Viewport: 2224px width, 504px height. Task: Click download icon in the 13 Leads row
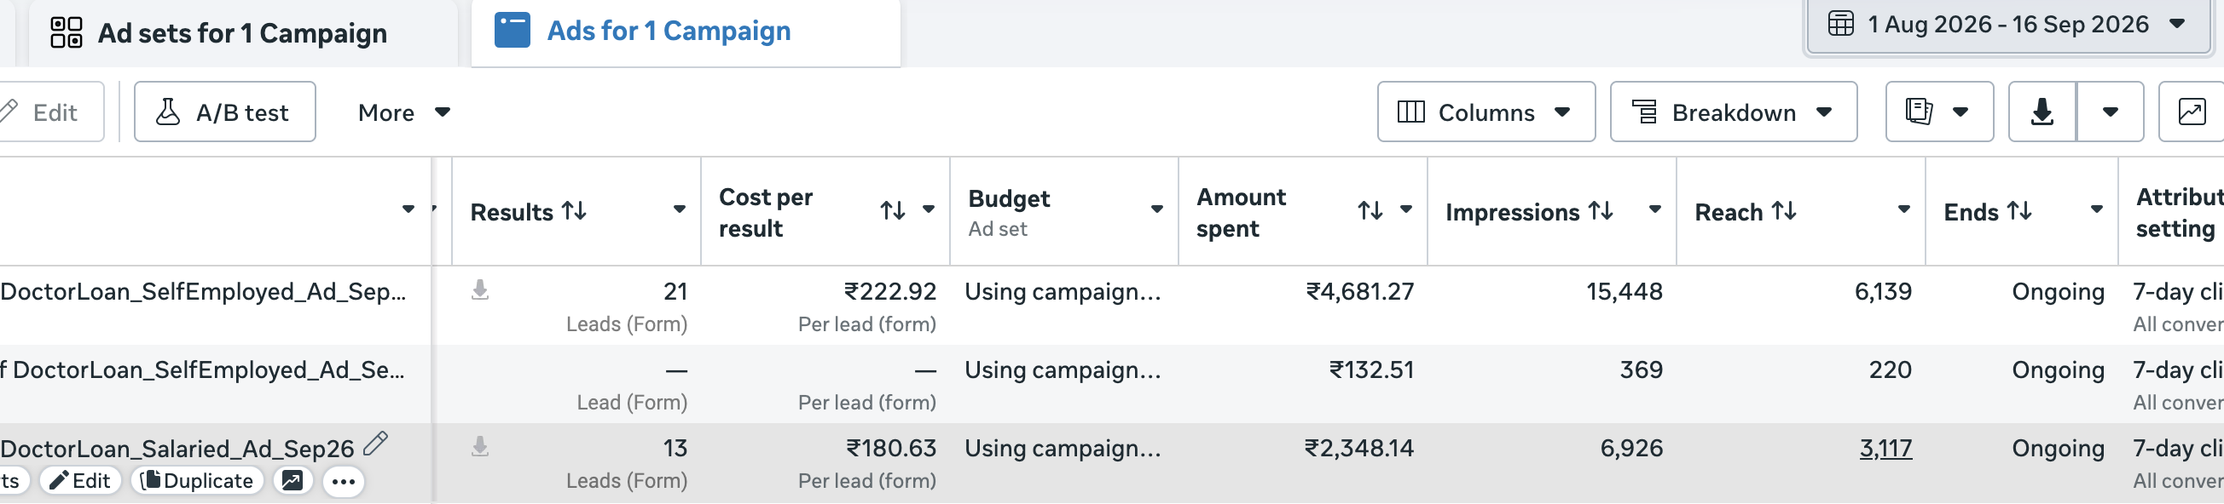[x=480, y=446]
